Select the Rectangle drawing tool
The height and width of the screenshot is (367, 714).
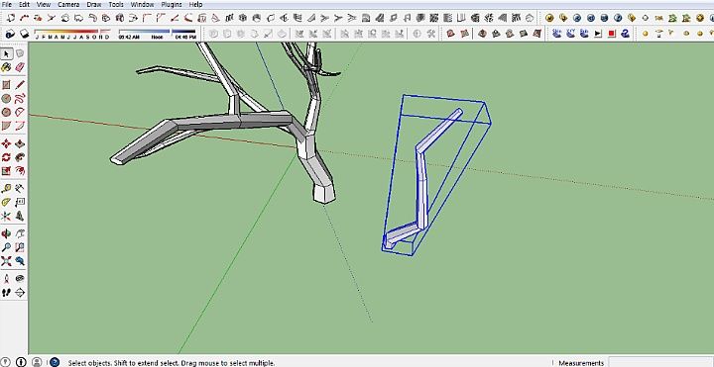coord(6,85)
